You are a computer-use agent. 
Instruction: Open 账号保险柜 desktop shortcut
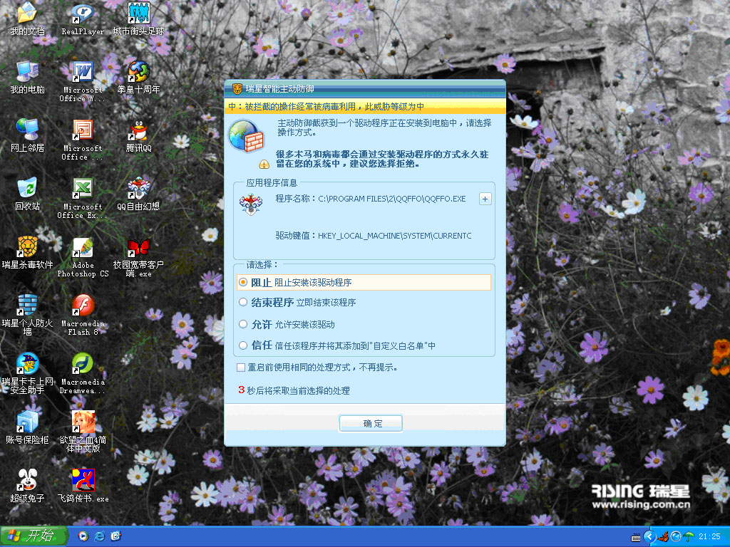point(27,428)
